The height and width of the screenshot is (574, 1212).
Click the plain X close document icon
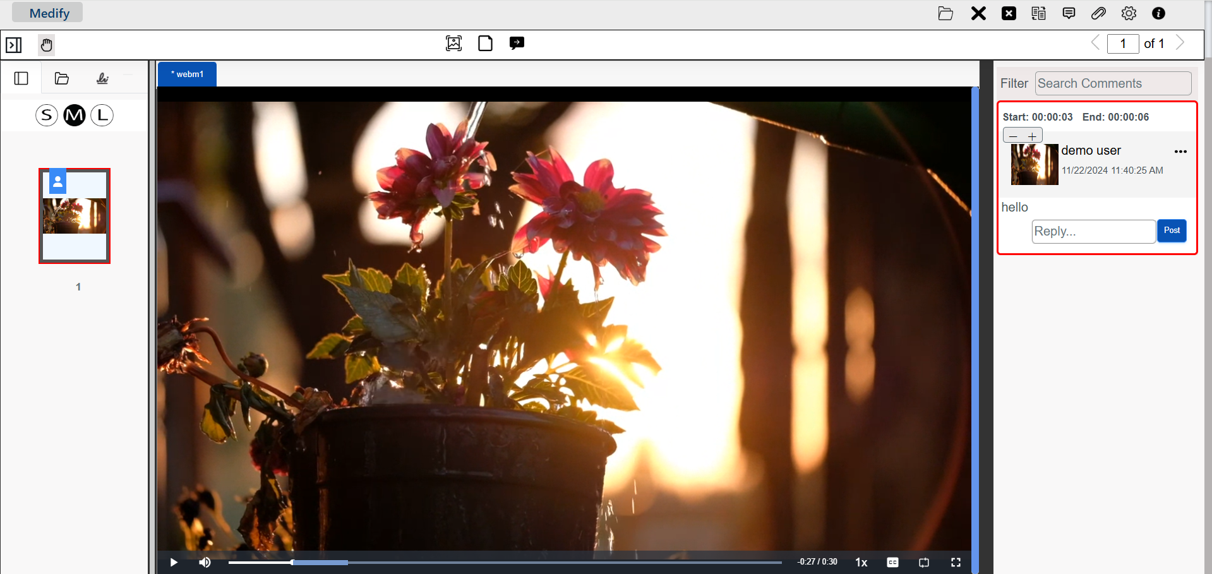978,13
